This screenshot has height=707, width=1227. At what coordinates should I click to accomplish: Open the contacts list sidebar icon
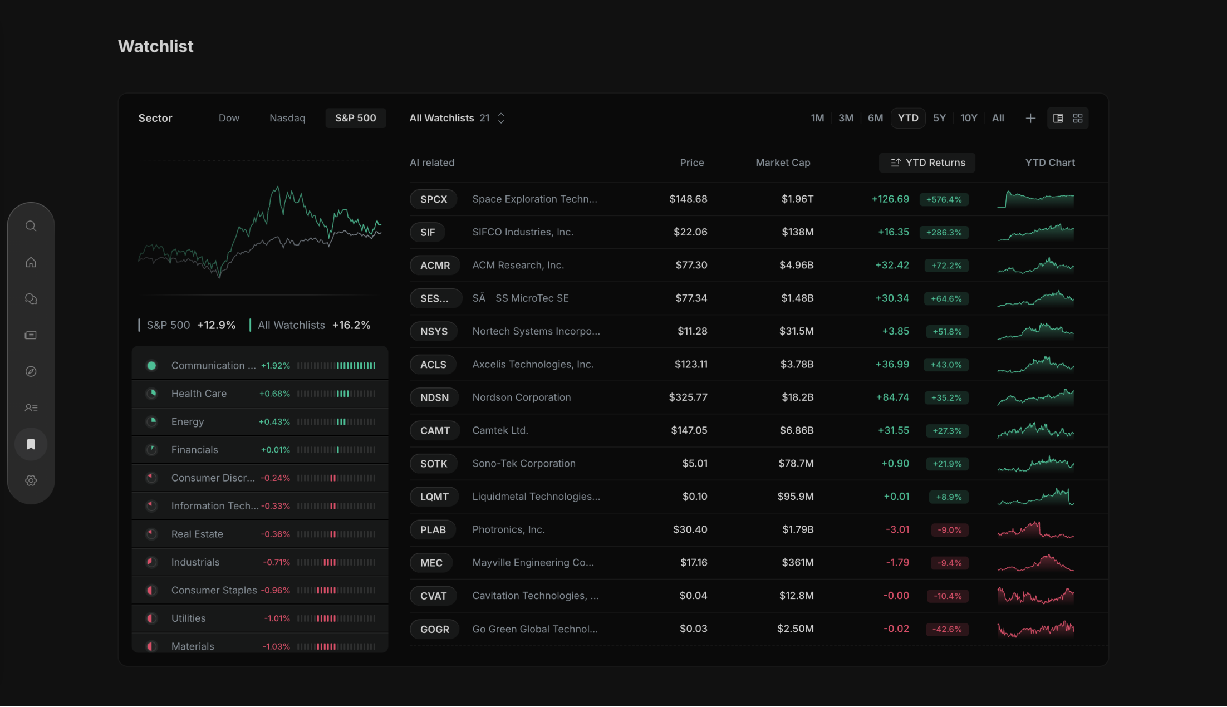tap(31, 408)
